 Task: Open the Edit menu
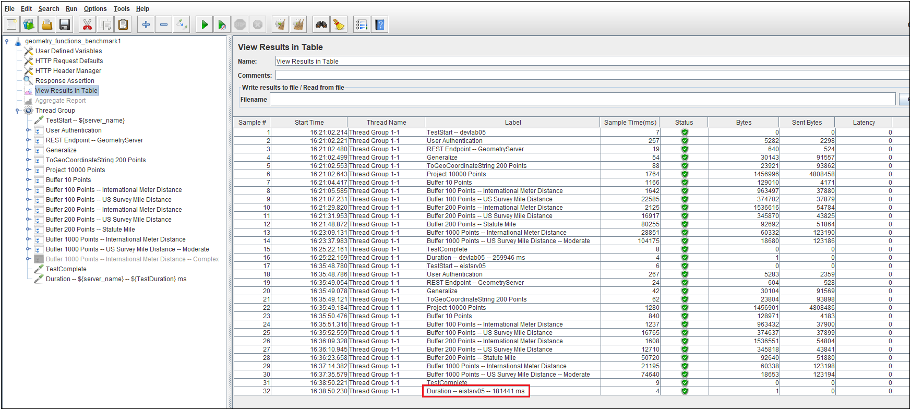click(26, 9)
